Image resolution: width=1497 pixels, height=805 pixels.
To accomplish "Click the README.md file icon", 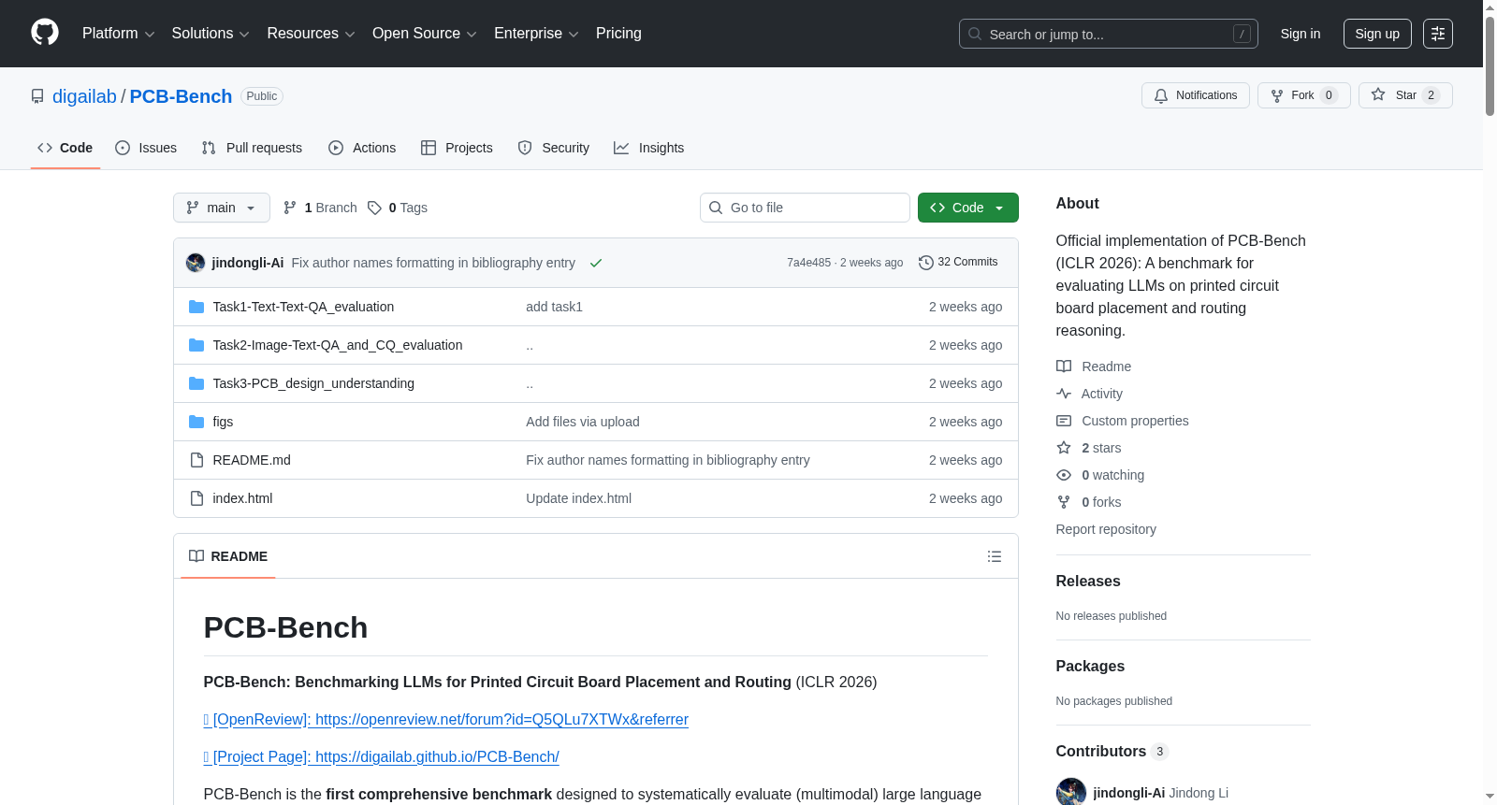I will coord(196,460).
